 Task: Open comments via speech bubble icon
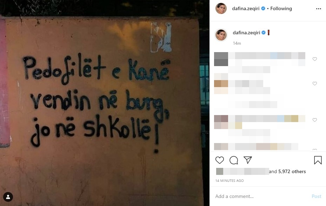coord(234,160)
